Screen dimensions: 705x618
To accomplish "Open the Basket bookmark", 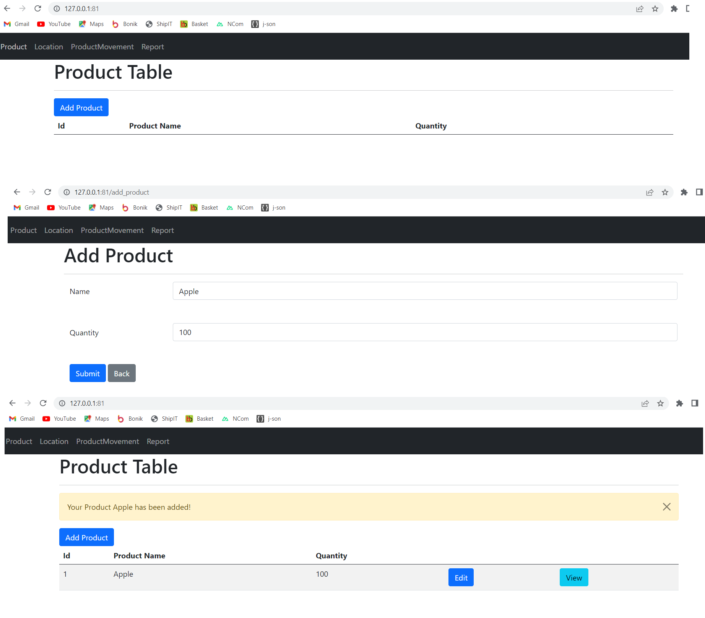I will [194, 24].
